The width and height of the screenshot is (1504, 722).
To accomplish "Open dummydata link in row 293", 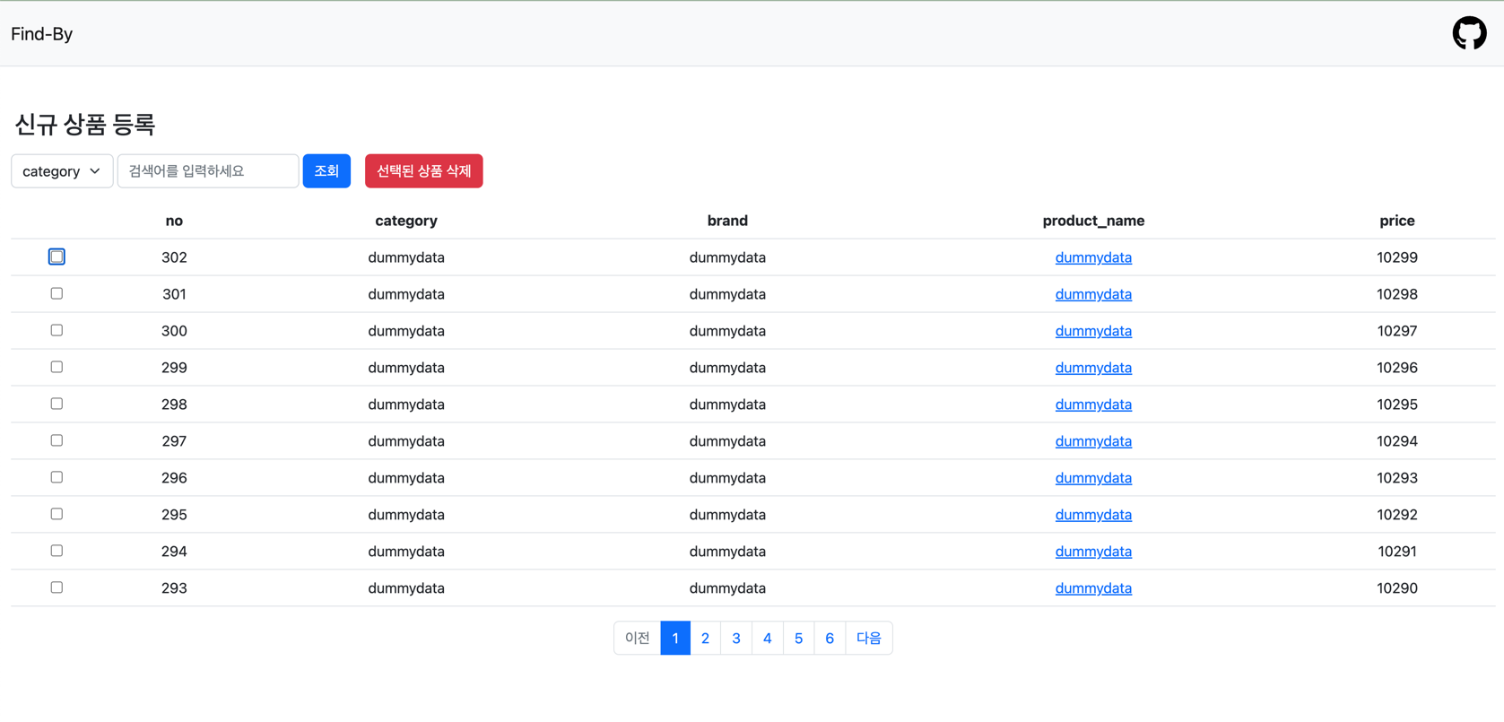I will [x=1093, y=588].
